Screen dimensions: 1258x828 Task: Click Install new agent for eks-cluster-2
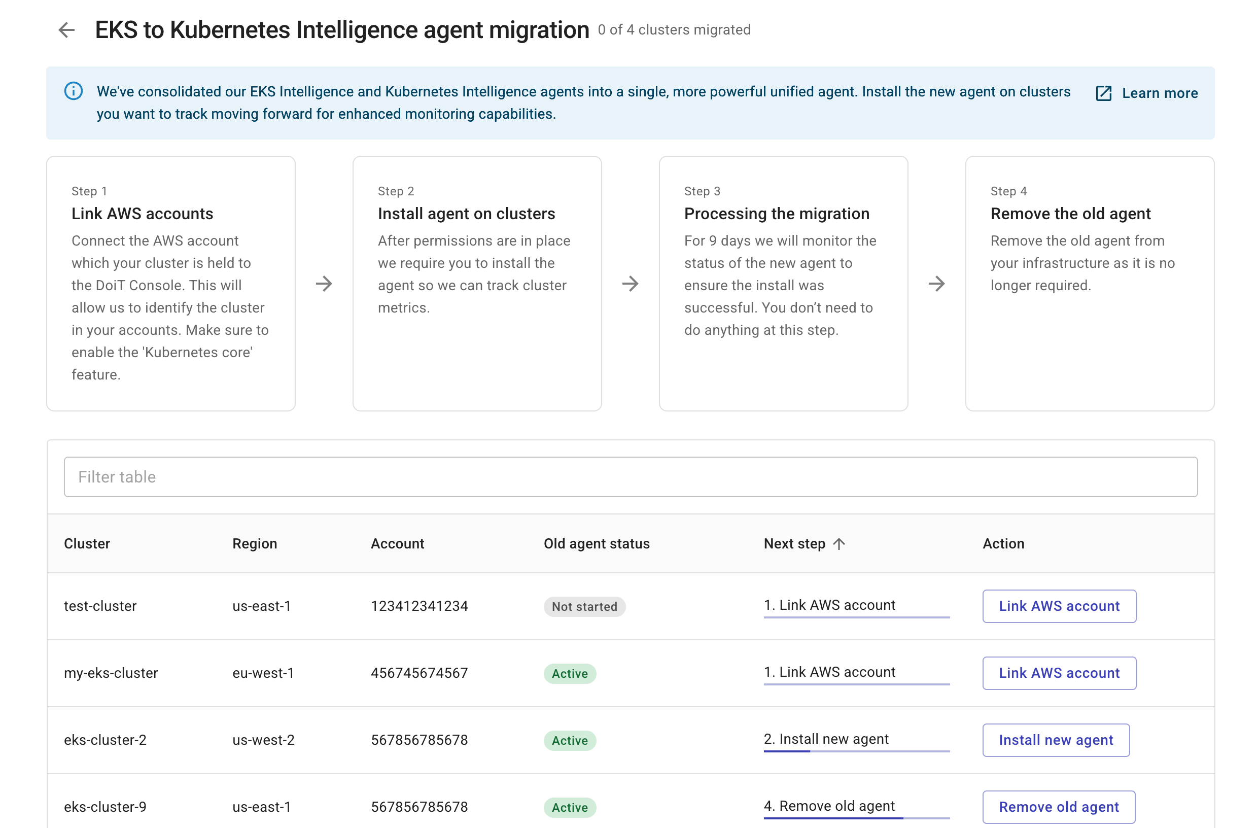(1056, 740)
